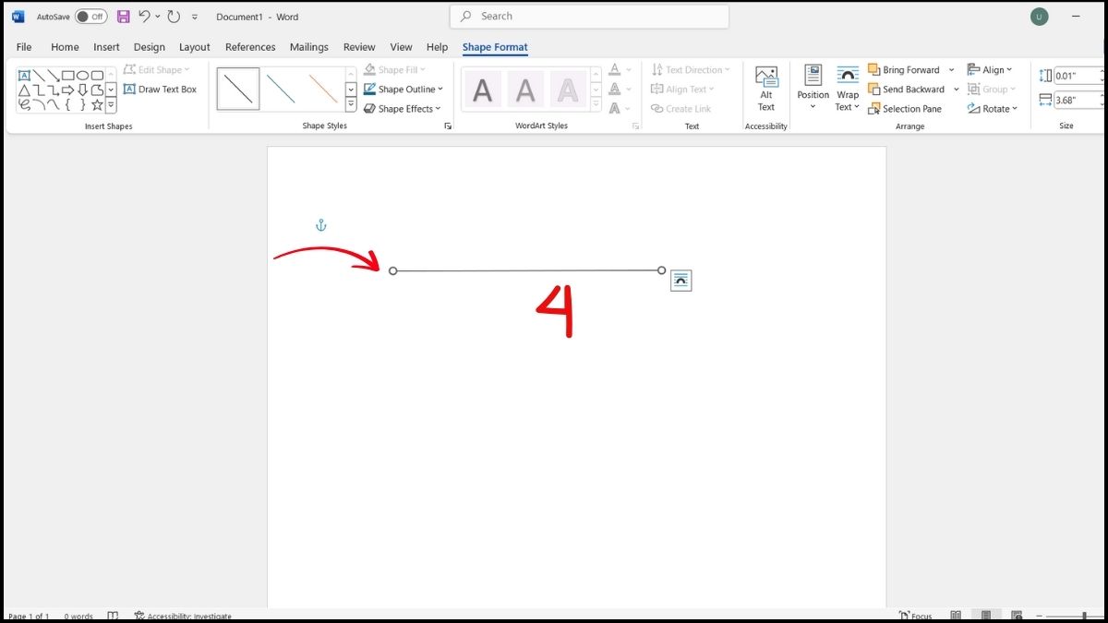Screen dimensions: 1108x623
Task: Select the Scribble freeform shape
Action: 24,104
